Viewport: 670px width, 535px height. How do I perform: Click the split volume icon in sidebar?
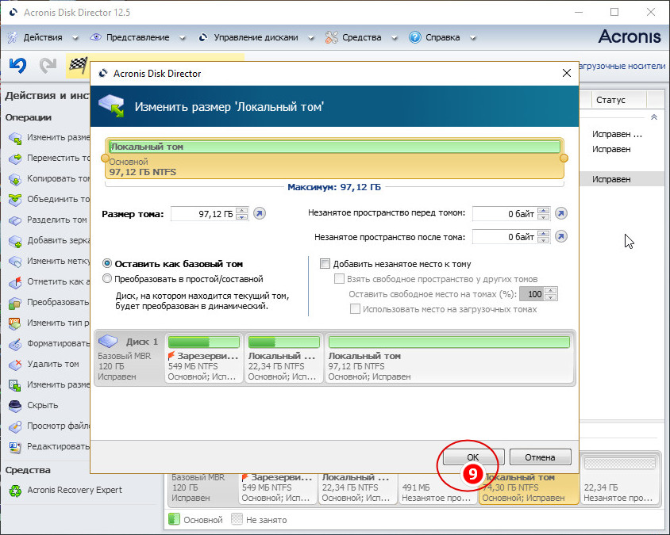pyautogui.click(x=15, y=220)
